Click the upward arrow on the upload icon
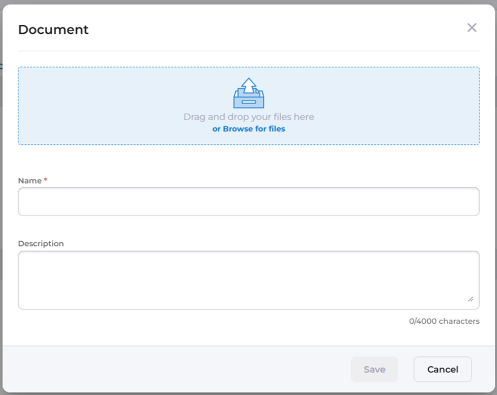 click(248, 85)
